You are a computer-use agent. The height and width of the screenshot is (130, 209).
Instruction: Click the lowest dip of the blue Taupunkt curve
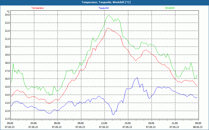pyautogui.click(x=113, y=115)
